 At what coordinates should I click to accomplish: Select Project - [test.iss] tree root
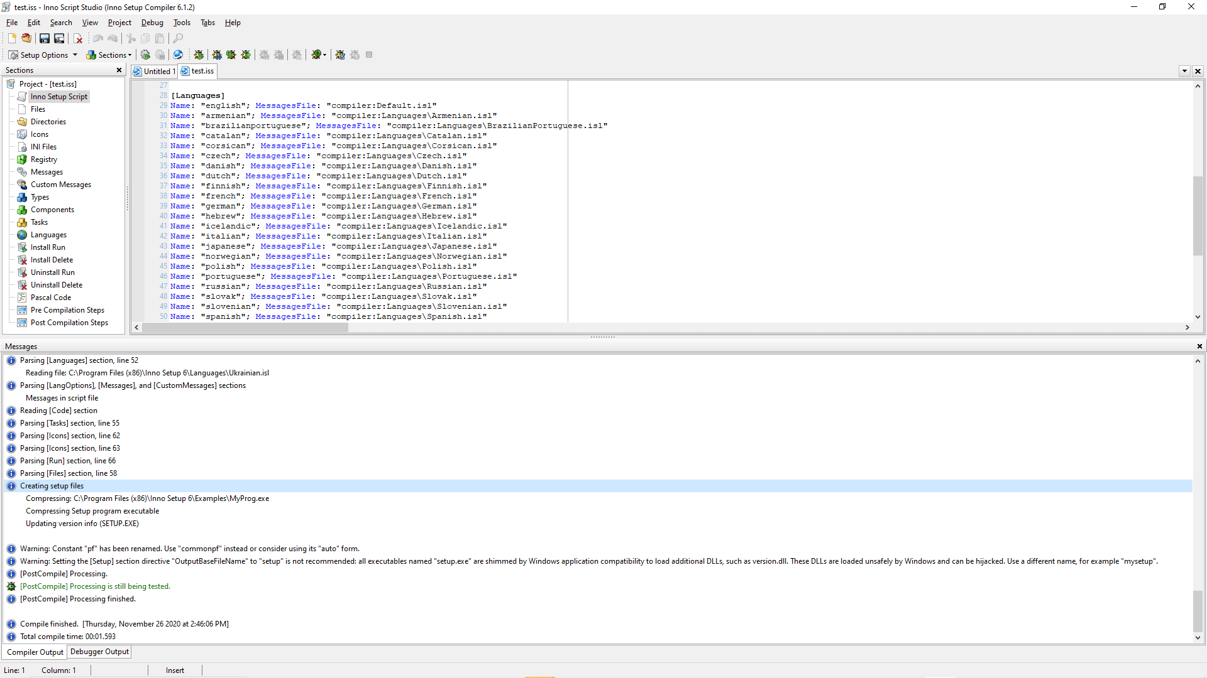tap(48, 84)
